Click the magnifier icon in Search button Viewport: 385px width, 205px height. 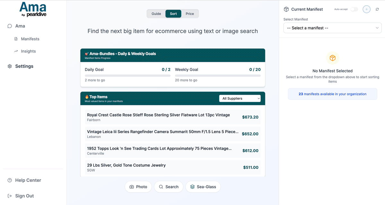(161, 187)
